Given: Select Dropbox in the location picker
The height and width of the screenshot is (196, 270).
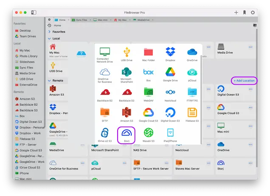Looking at the screenshot, I should point(170,54).
